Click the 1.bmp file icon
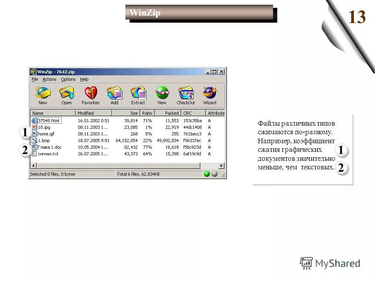Image resolution: width=375 pixels, height=281 pixels. pos(34,140)
